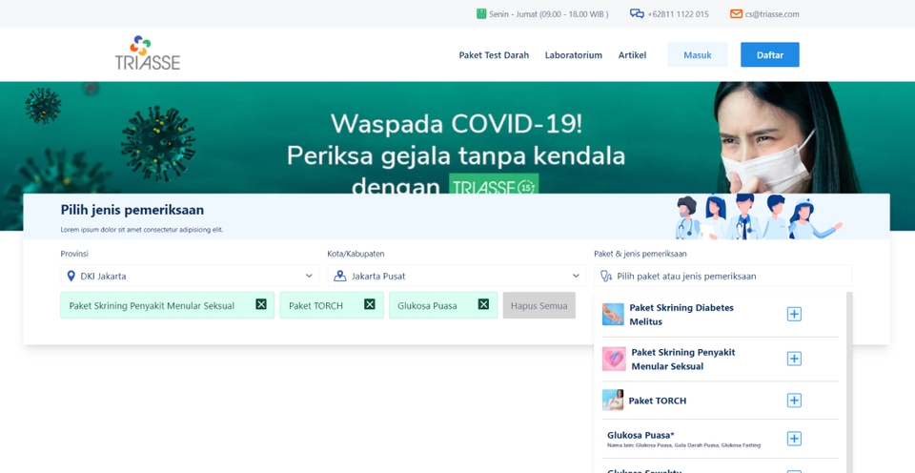Add Paket Skrining Penyakit Menular Seksual plus
915x473 pixels.
pyautogui.click(x=794, y=359)
